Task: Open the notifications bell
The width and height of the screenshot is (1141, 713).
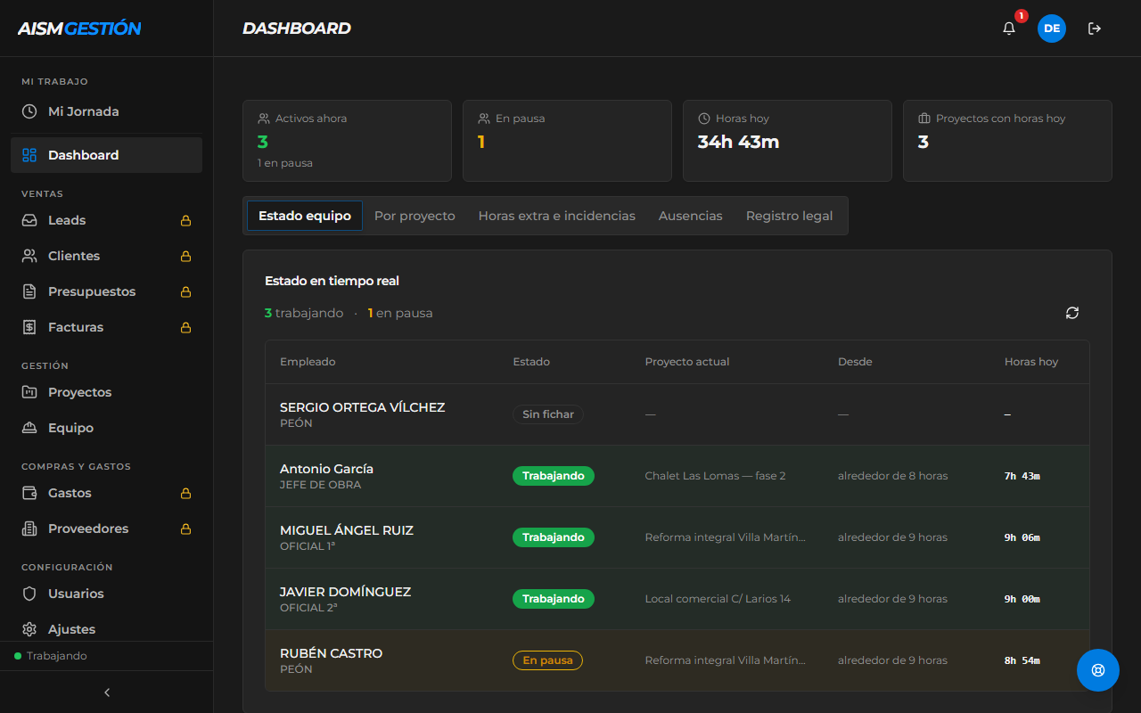Action: click(x=1009, y=29)
